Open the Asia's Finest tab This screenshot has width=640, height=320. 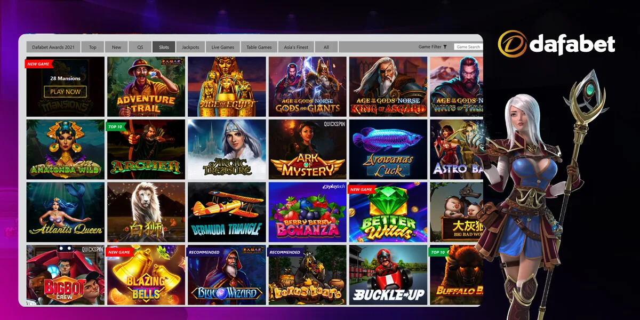click(x=296, y=47)
